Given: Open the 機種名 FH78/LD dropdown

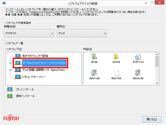Looking at the screenshot, I should pos(29,33).
